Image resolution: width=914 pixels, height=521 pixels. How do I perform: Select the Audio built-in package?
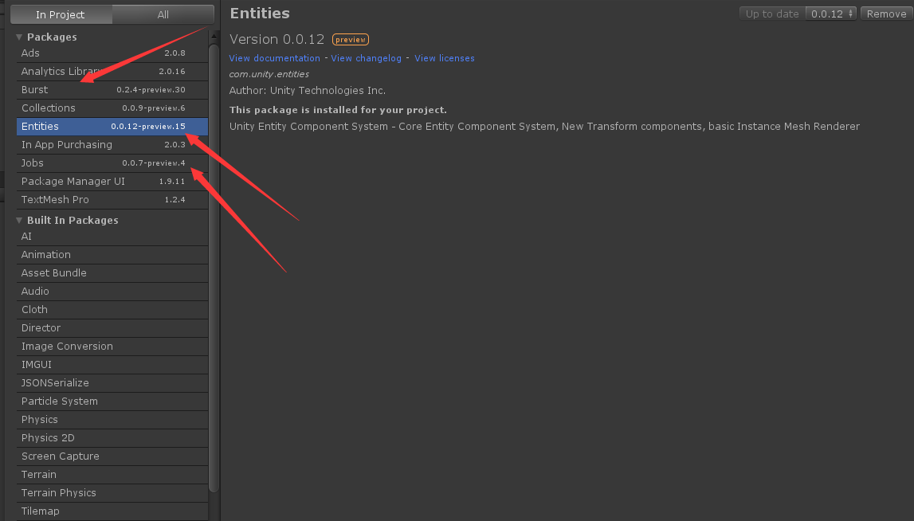112,292
